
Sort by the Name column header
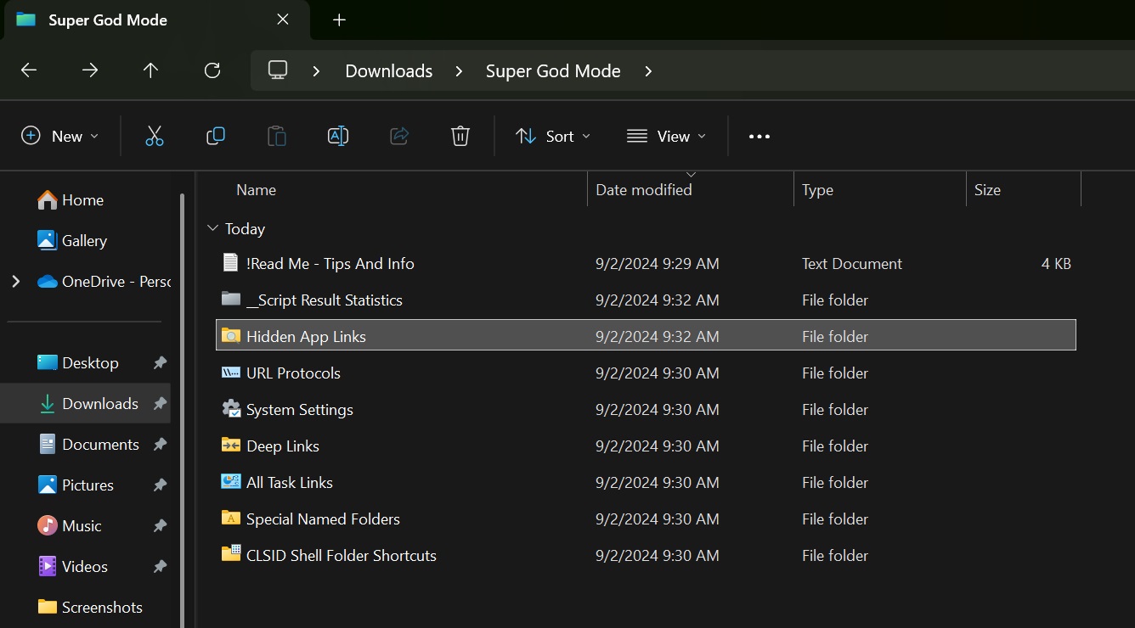256,190
